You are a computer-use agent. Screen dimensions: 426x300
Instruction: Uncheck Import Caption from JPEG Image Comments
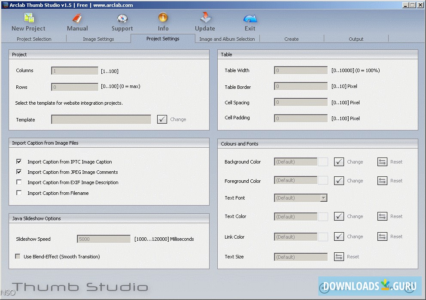pyautogui.click(x=19, y=172)
